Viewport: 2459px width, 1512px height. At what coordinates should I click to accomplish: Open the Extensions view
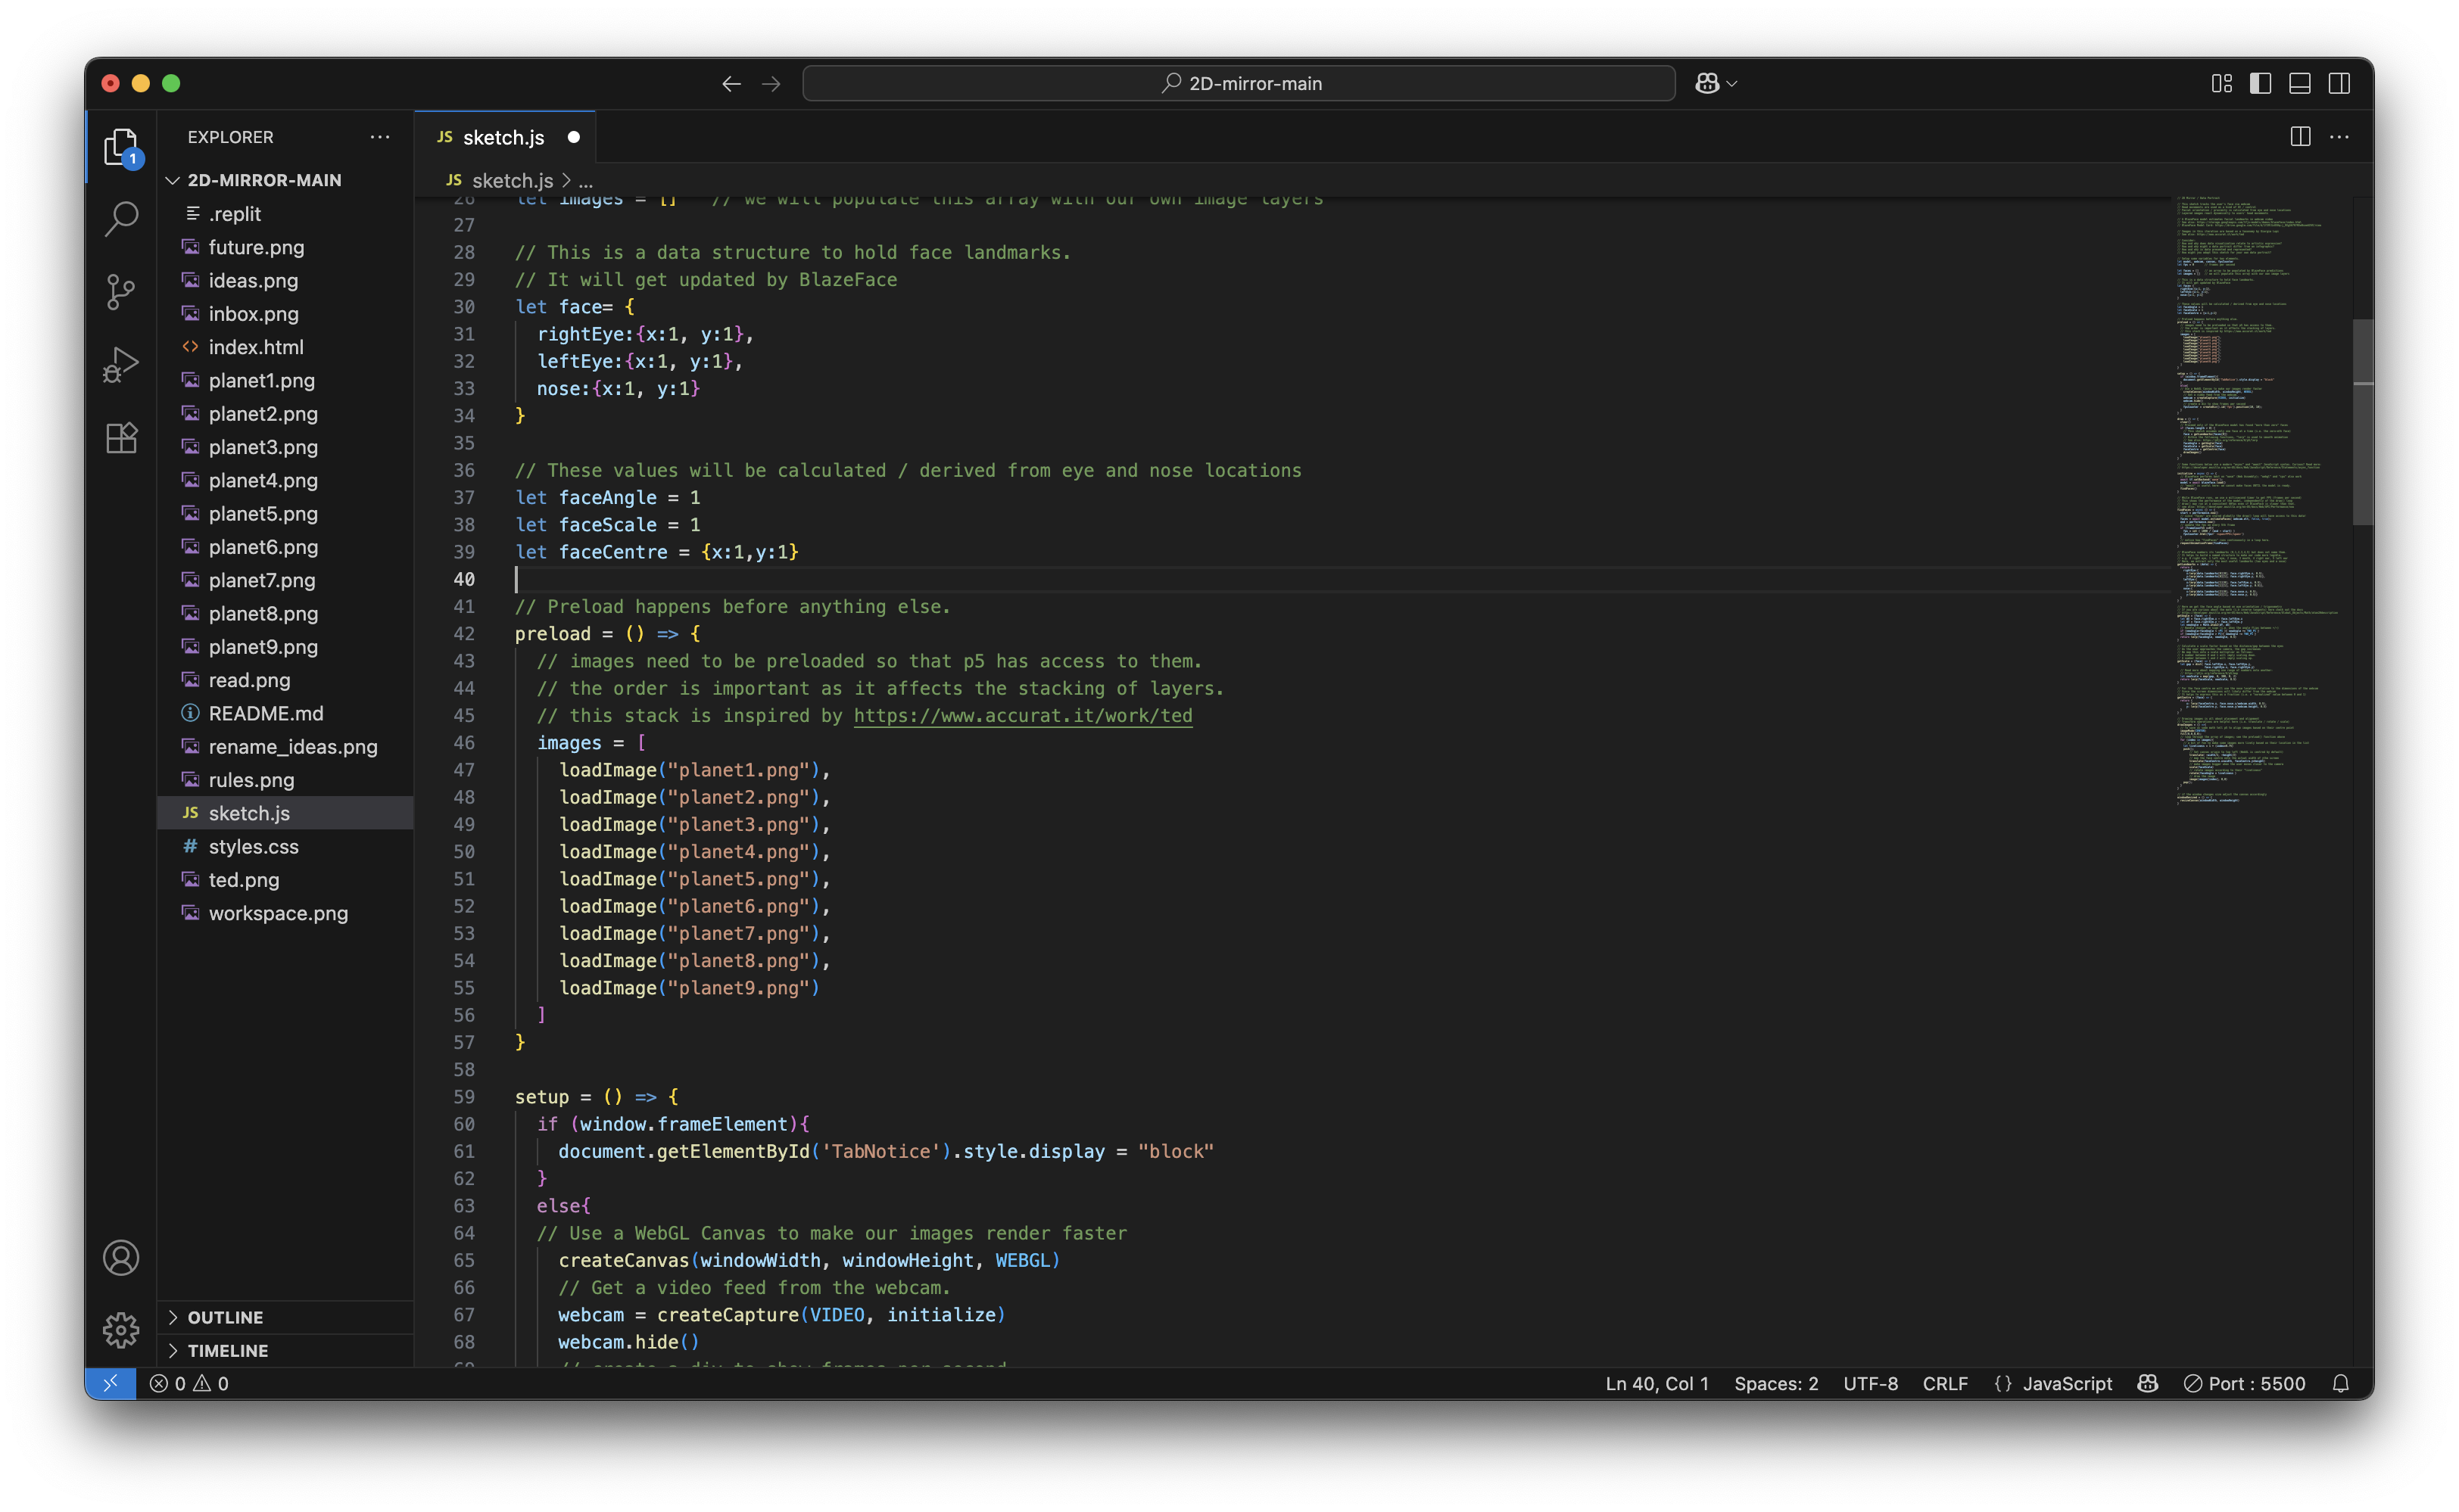click(x=120, y=438)
